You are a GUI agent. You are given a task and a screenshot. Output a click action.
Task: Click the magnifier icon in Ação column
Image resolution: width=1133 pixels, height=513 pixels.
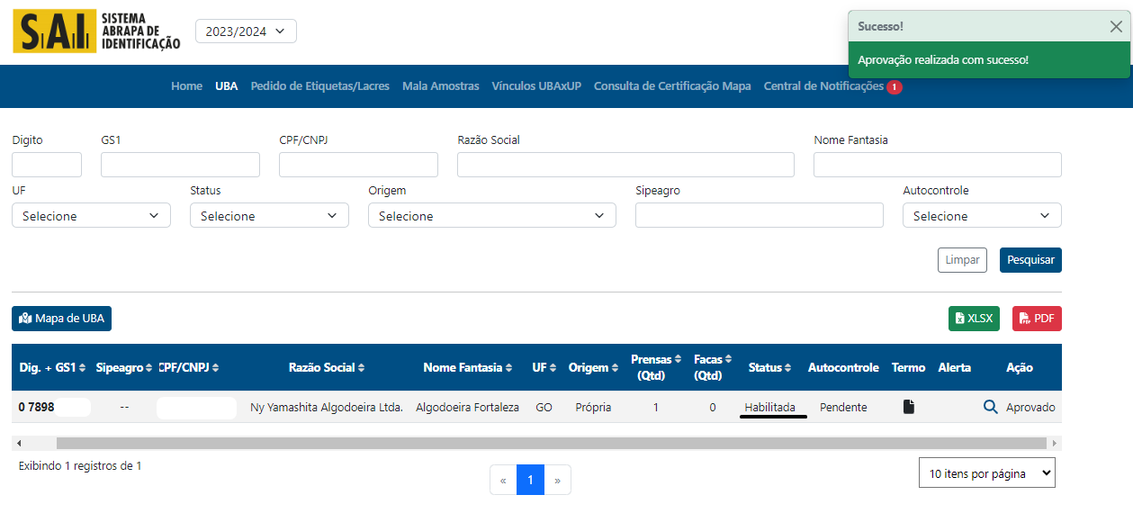990,407
